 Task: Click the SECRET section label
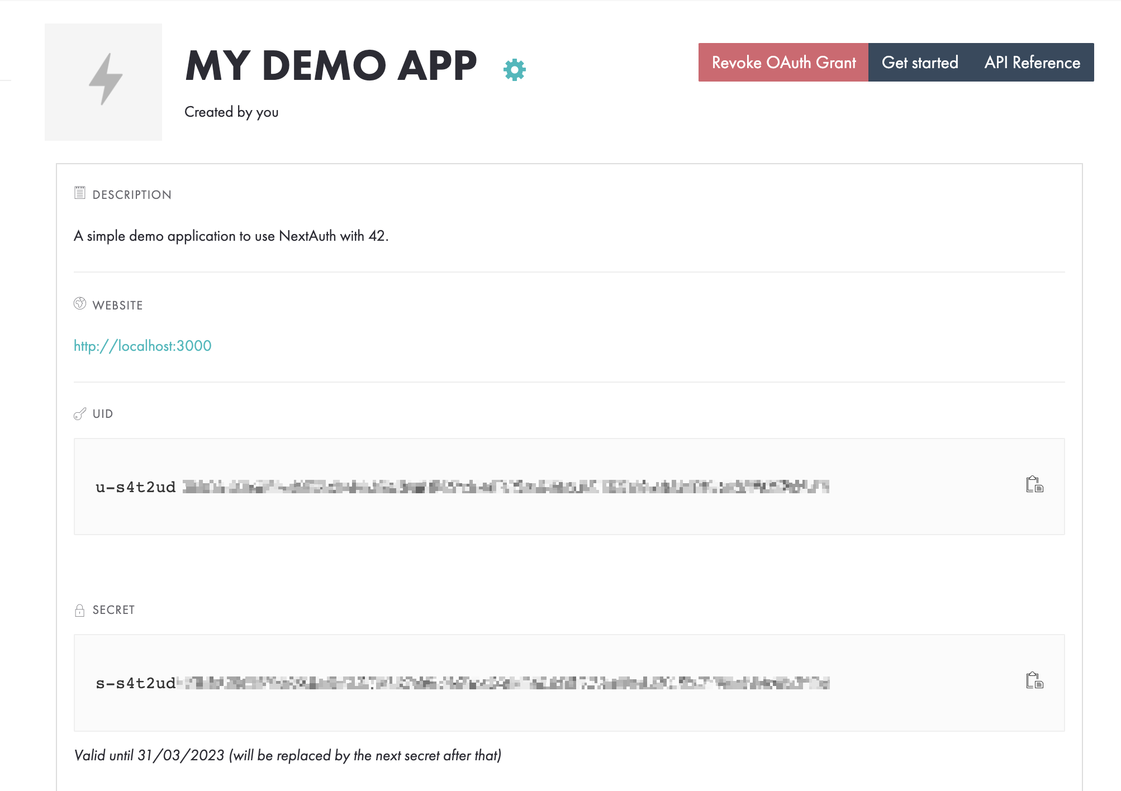[x=113, y=610]
